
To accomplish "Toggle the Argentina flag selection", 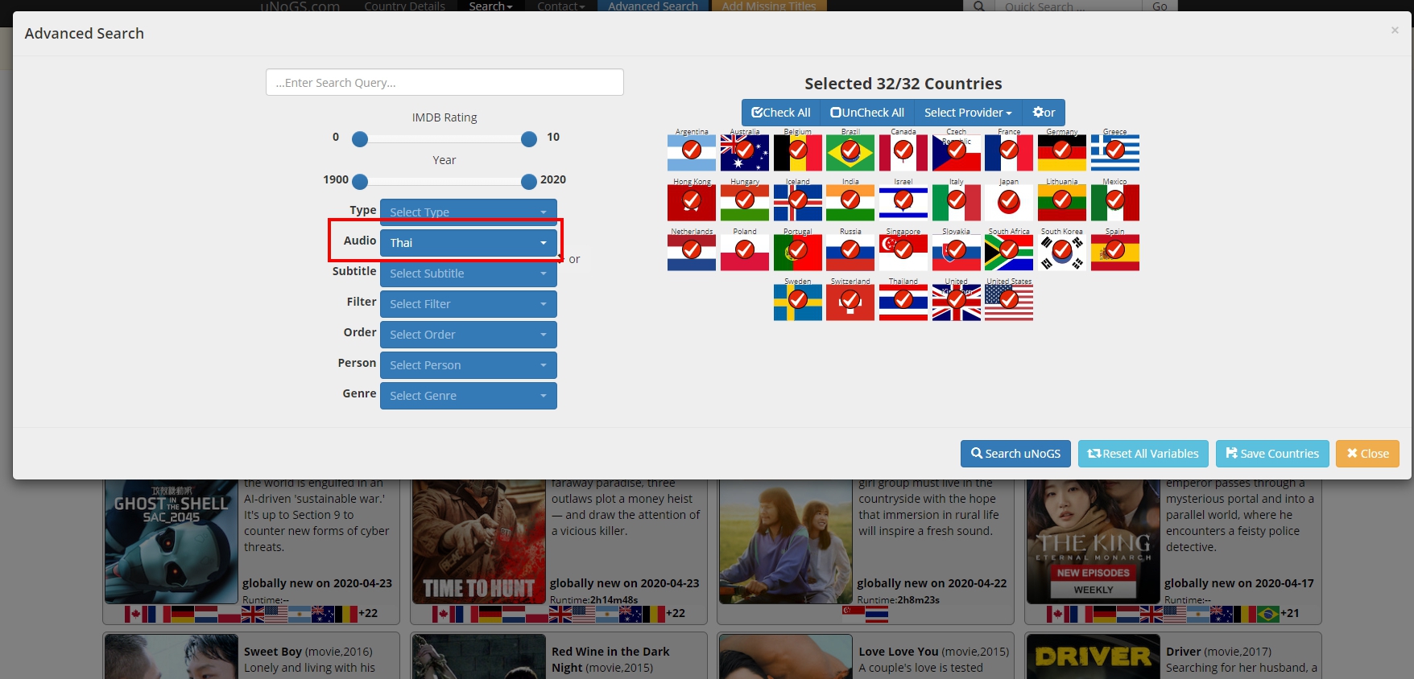I will point(692,152).
